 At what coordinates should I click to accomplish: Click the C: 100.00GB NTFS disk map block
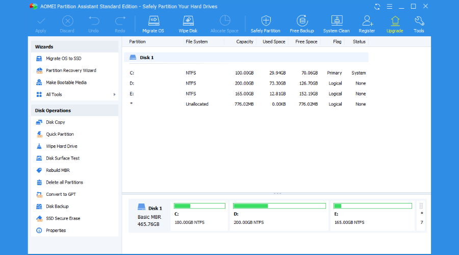tap(199, 216)
